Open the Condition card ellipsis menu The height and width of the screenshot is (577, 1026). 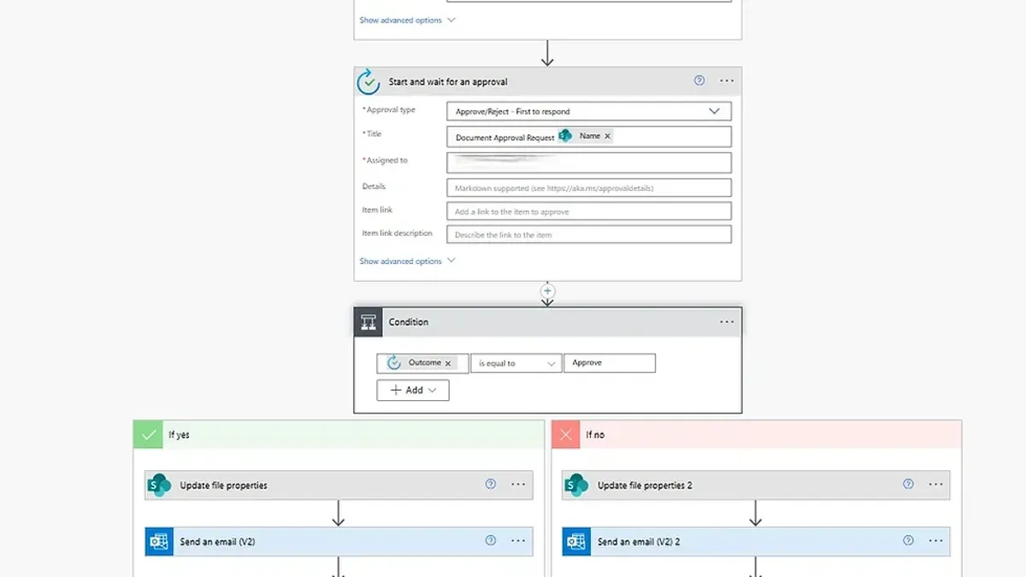click(727, 322)
